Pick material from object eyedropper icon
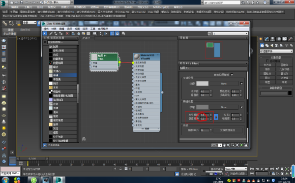This screenshot has width=295, height=183. (x=51, y=33)
